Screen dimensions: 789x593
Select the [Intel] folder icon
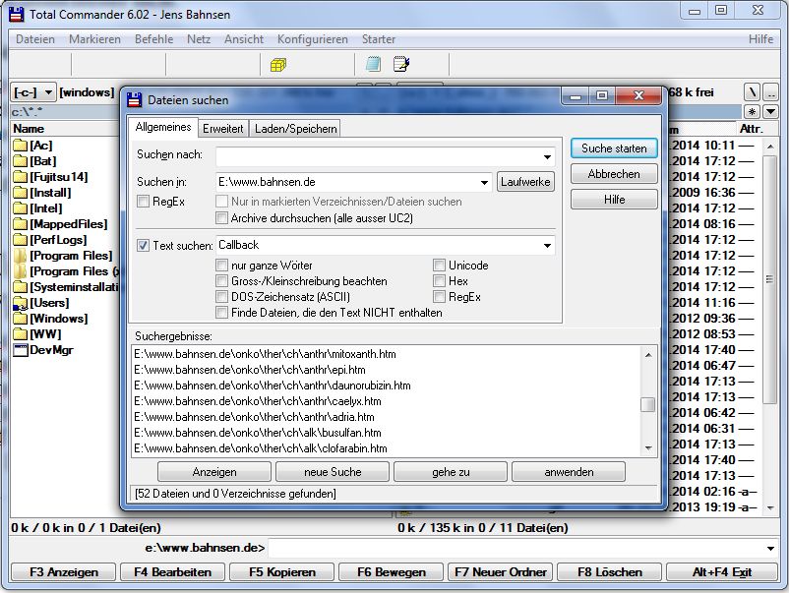click(x=20, y=208)
